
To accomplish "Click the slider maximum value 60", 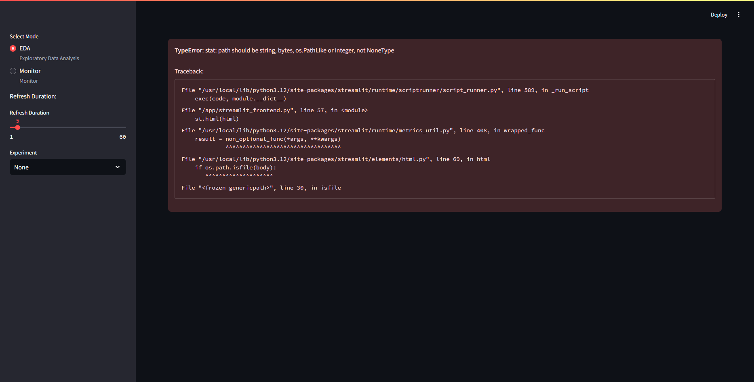I will [x=122, y=137].
